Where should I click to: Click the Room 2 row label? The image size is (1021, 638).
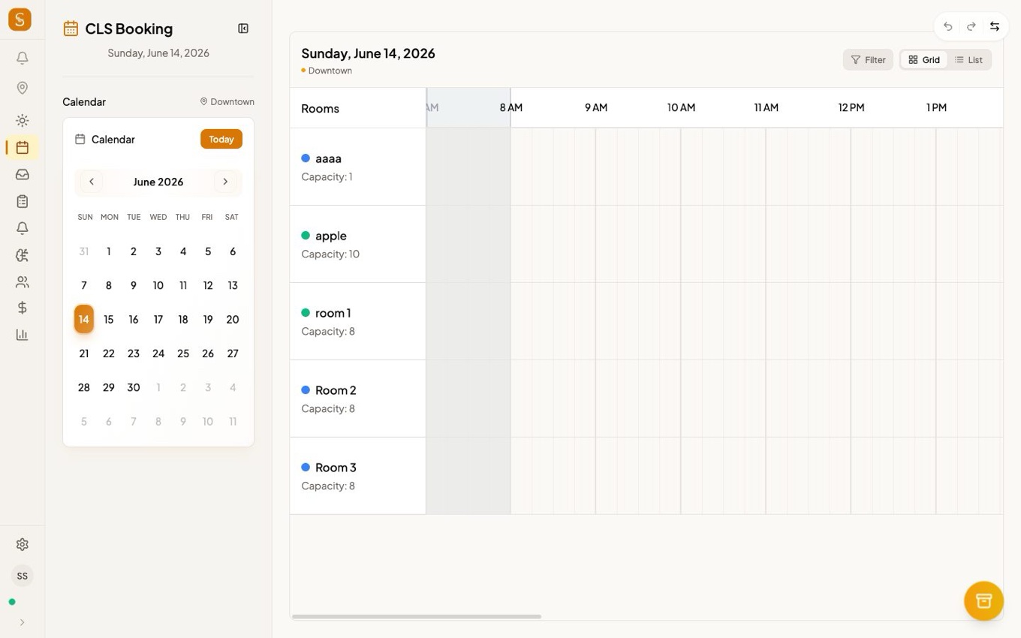(x=336, y=390)
